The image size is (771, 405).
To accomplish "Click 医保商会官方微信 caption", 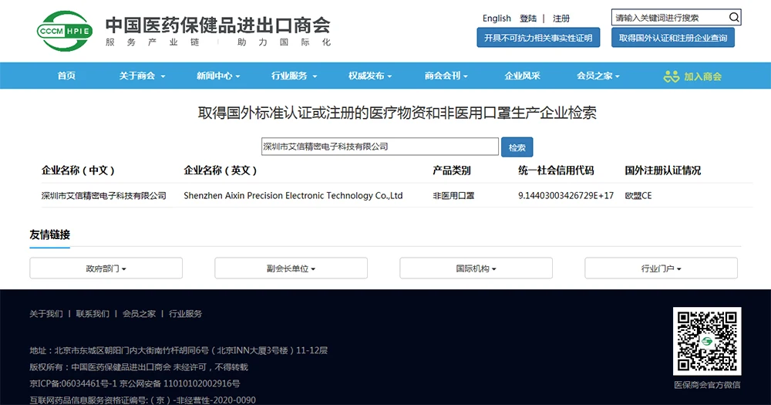I will pyautogui.click(x=707, y=385).
